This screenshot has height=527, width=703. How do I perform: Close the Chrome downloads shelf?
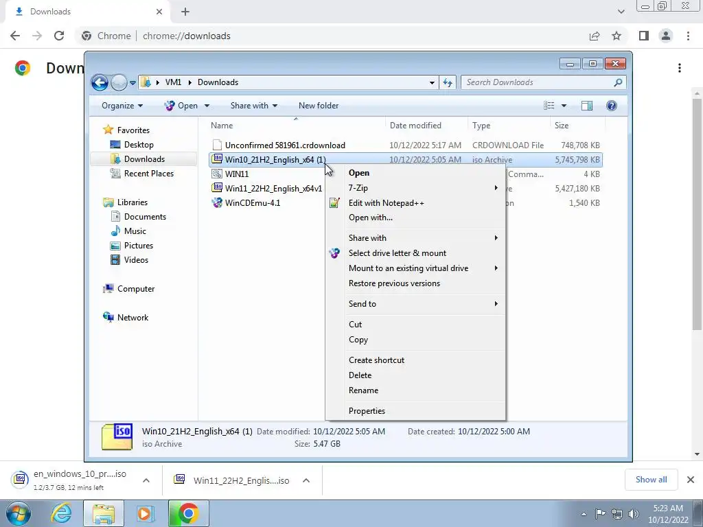(691, 480)
